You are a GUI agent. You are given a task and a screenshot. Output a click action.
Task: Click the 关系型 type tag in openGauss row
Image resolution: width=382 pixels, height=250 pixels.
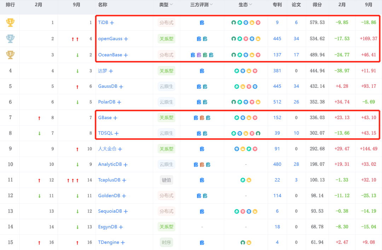pos(166,39)
